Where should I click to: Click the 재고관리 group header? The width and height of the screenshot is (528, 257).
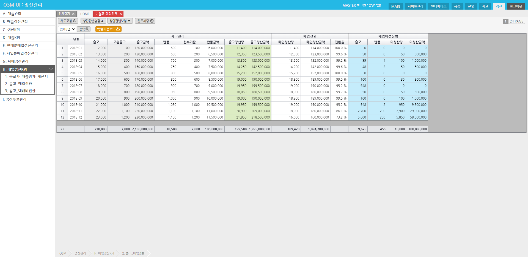[x=178, y=36]
